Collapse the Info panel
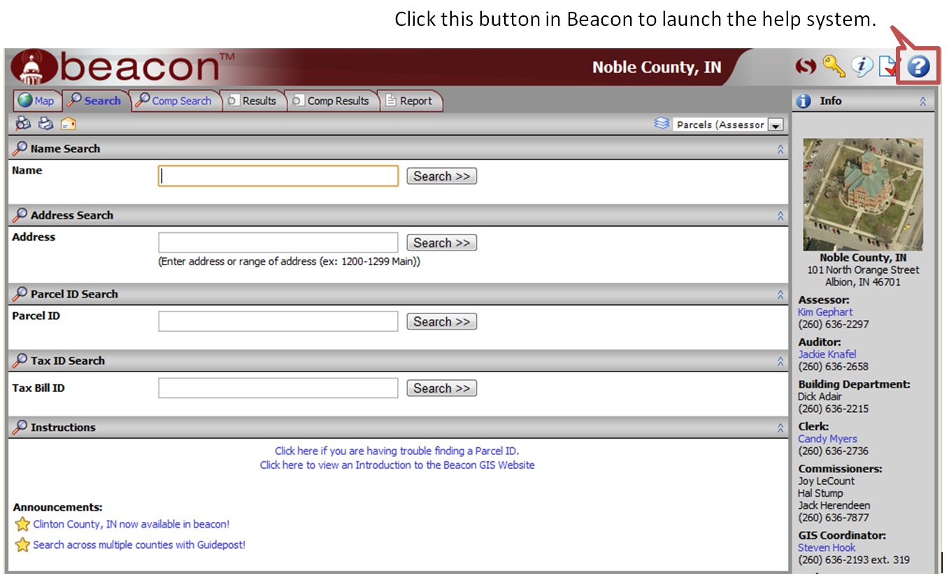 tap(922, 101)
